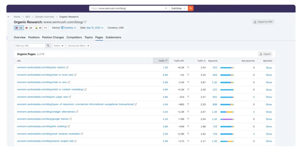Click filter funnel icon in on-page-seo row
This screenshot has width=302, height=151.
[x=188, y=97]
